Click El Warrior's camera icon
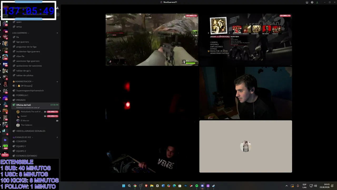The height and width of the screenshot is (190, 337). coord(57,121)
